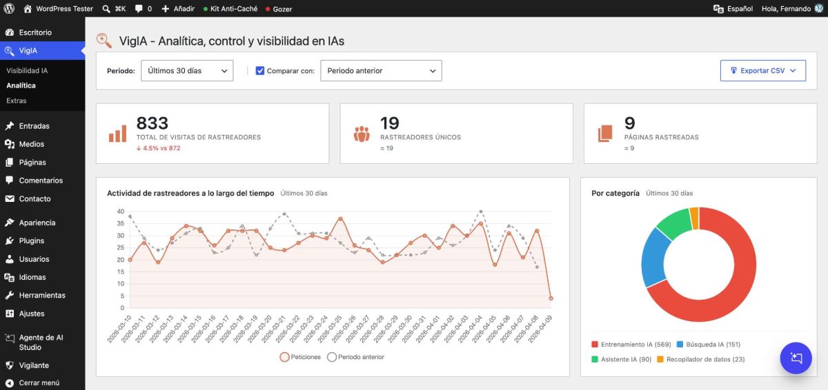Click the WordPress logo in admin bar
Viewport: 828px width, 390px height.
coord(10,8)
